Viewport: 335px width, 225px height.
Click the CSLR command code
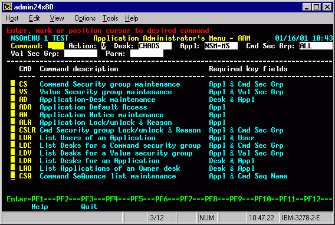point(27,130)
